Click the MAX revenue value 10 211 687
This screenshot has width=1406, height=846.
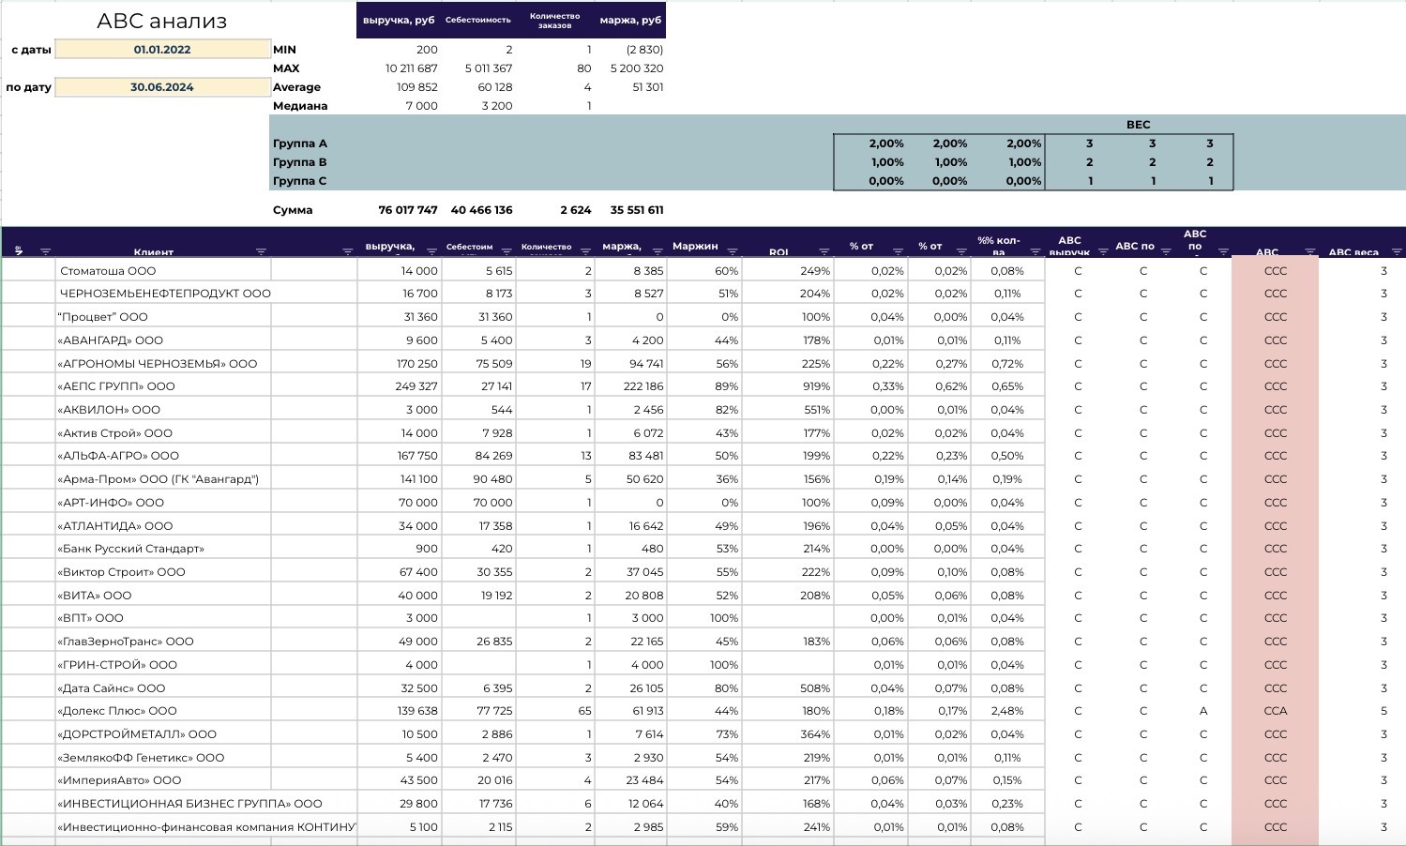pos(411,68)
